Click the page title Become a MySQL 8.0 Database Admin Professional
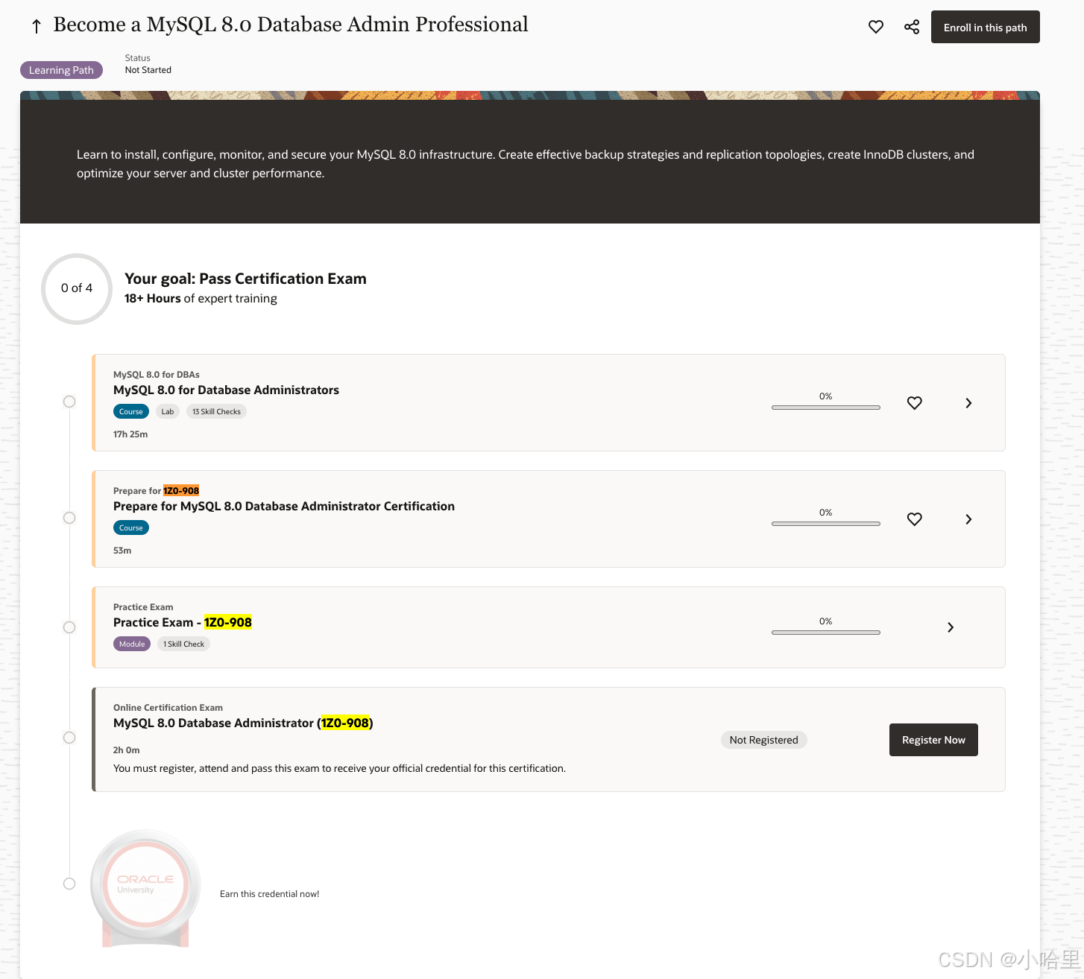 pyautogui.click(x=291, y=25)
